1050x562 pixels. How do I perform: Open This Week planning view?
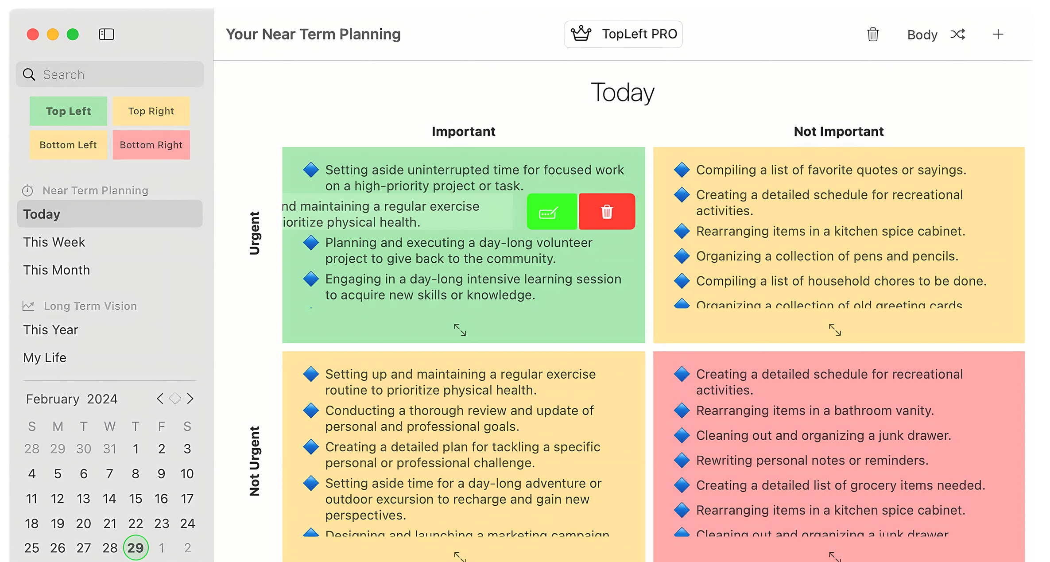point(54,242)
